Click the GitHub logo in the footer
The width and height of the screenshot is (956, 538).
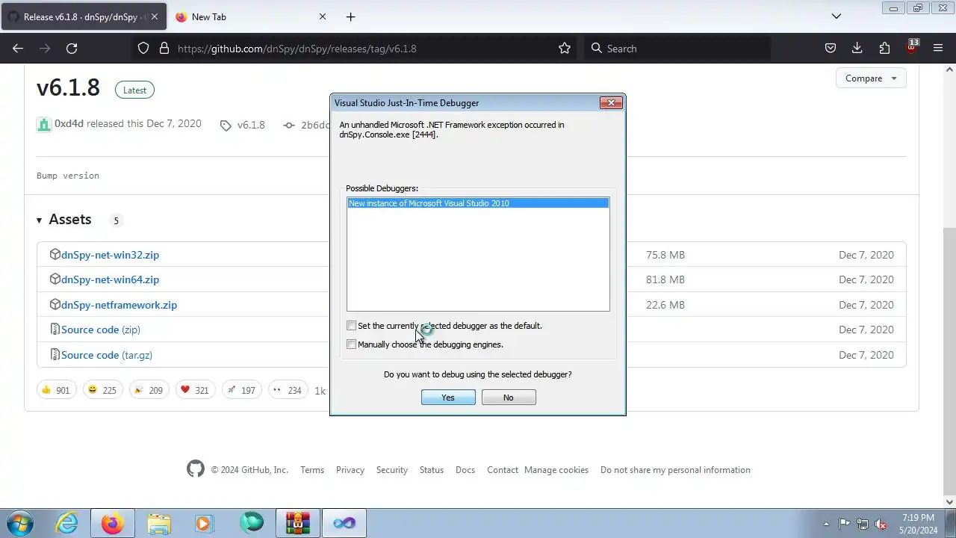click(196, 469)
